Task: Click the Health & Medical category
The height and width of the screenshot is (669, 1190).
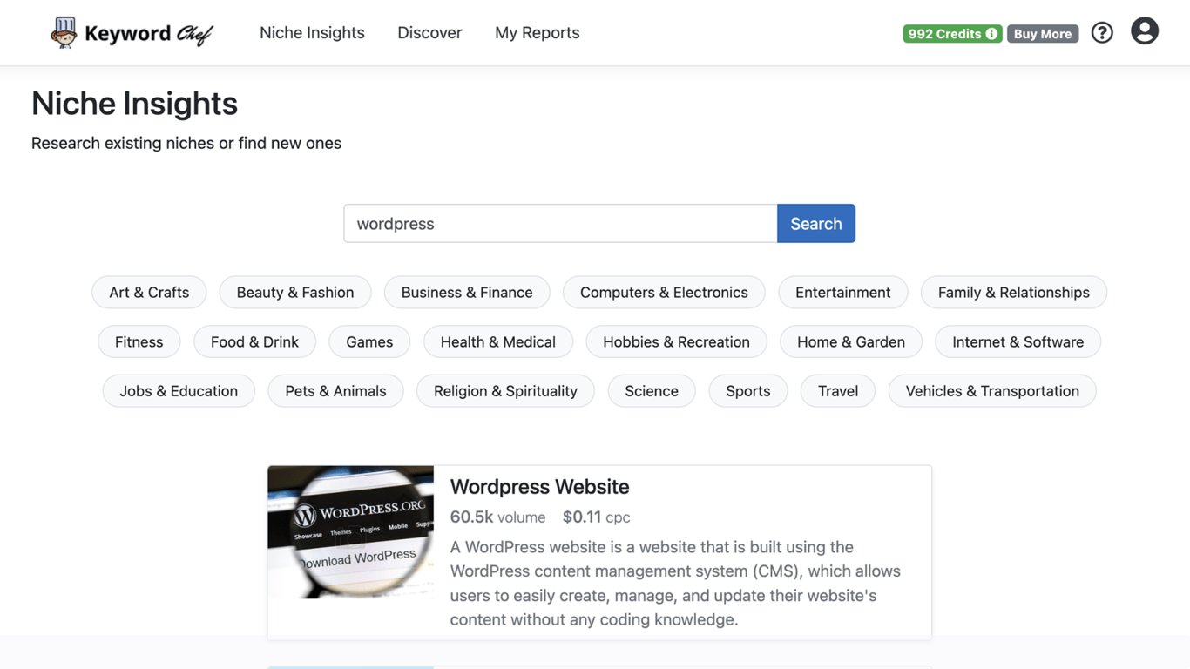Action: coord(498,342)
